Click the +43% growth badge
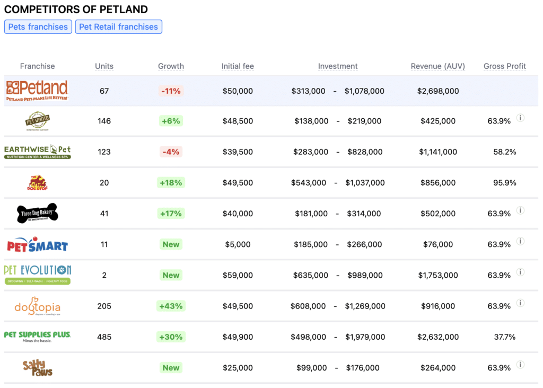543x388 pixels. [x=171, y=306]
